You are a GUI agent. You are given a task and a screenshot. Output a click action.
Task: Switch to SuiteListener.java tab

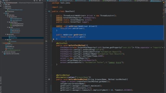coord(52,1)
